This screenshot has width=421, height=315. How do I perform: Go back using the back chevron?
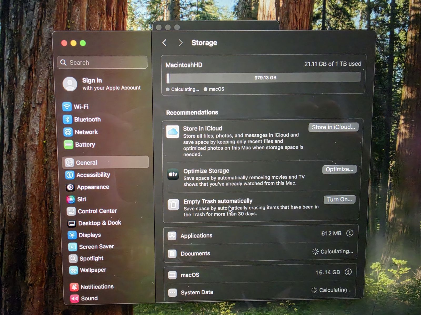click(x=164, y=43)
